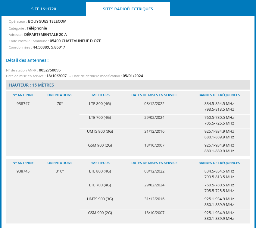Click LTE 800 (4G) for antenna 938745

point(100,171)
